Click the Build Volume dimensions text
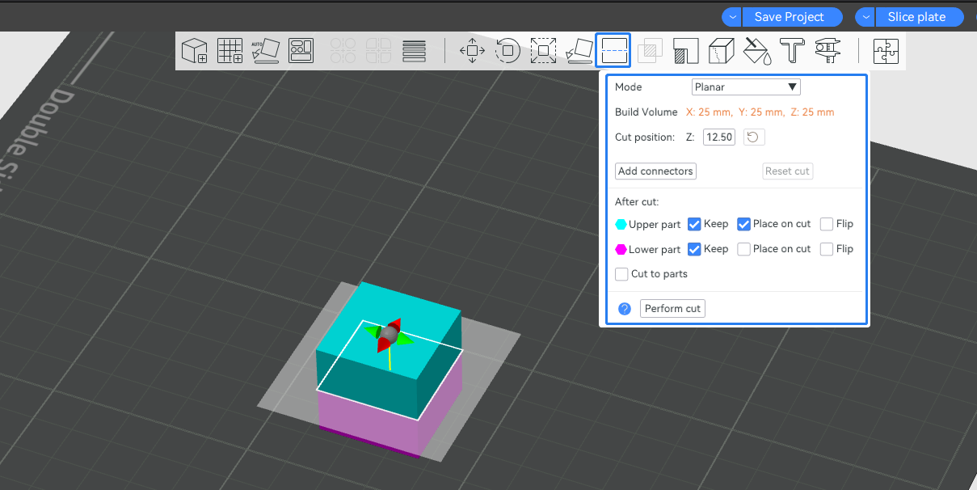 tap(760, 112)
